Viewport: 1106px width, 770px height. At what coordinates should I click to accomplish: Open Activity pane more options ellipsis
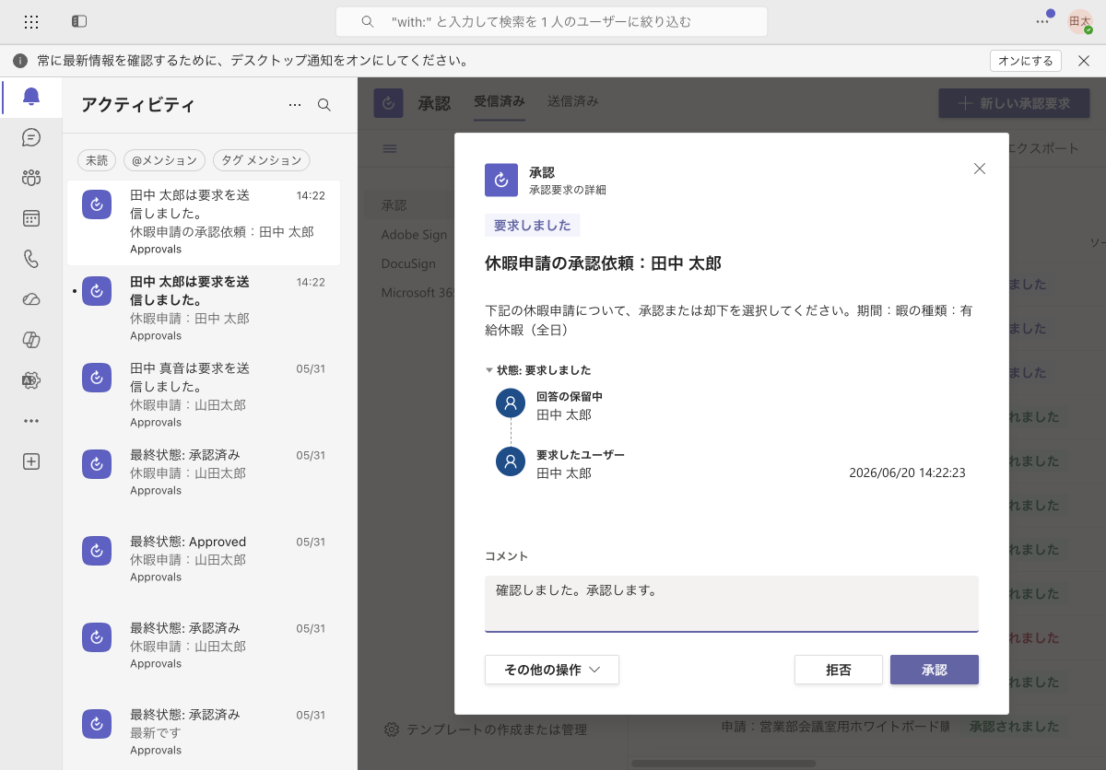tap(295, 105)
